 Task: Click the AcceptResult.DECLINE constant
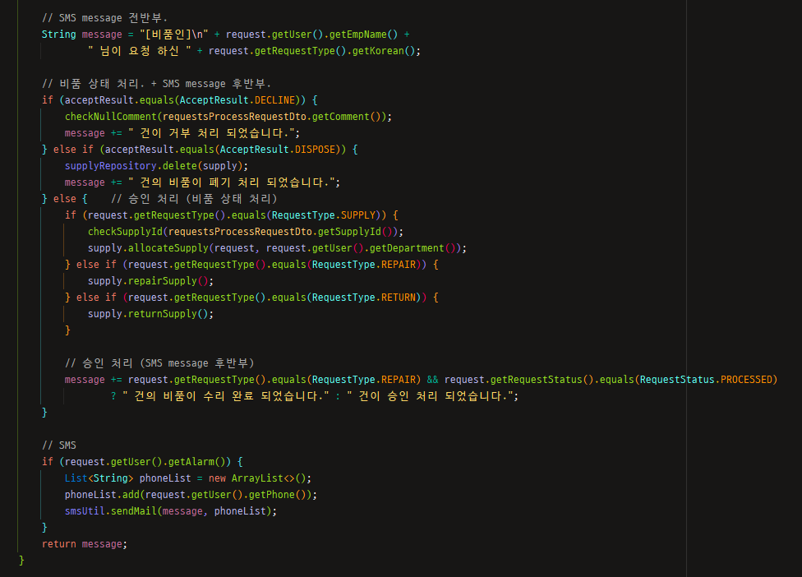coord(237,99)
